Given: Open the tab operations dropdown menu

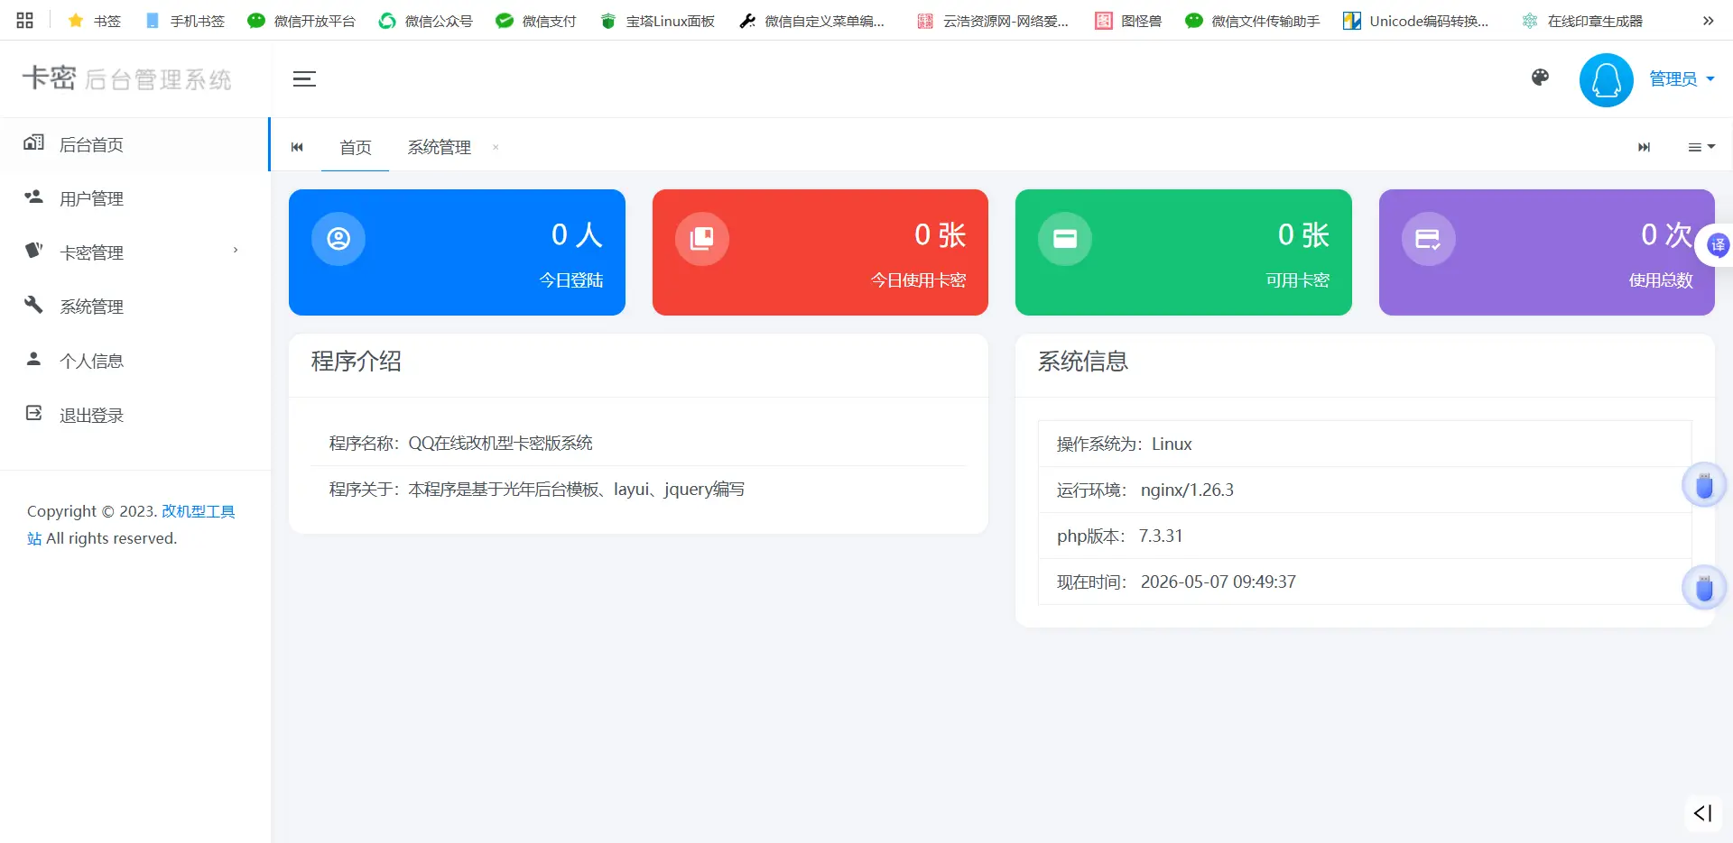Looking at the screenshot, I should (1701, 147).
